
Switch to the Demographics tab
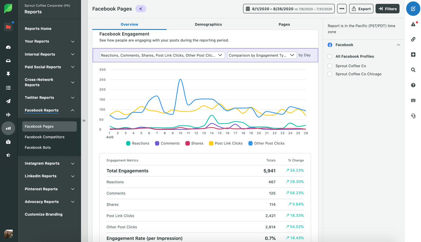point(208,25)
